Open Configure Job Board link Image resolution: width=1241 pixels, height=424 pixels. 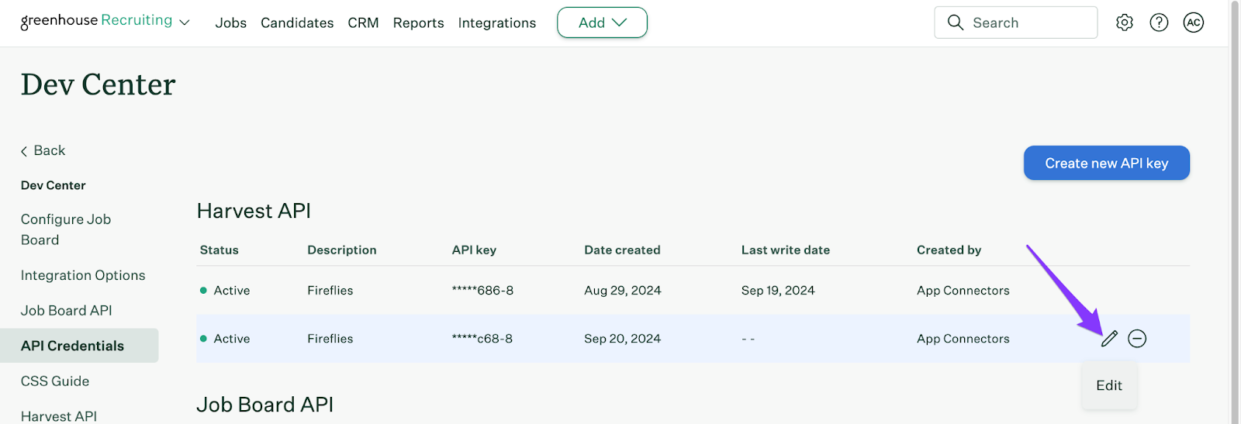pyautogui.click(x=66, y=229)
